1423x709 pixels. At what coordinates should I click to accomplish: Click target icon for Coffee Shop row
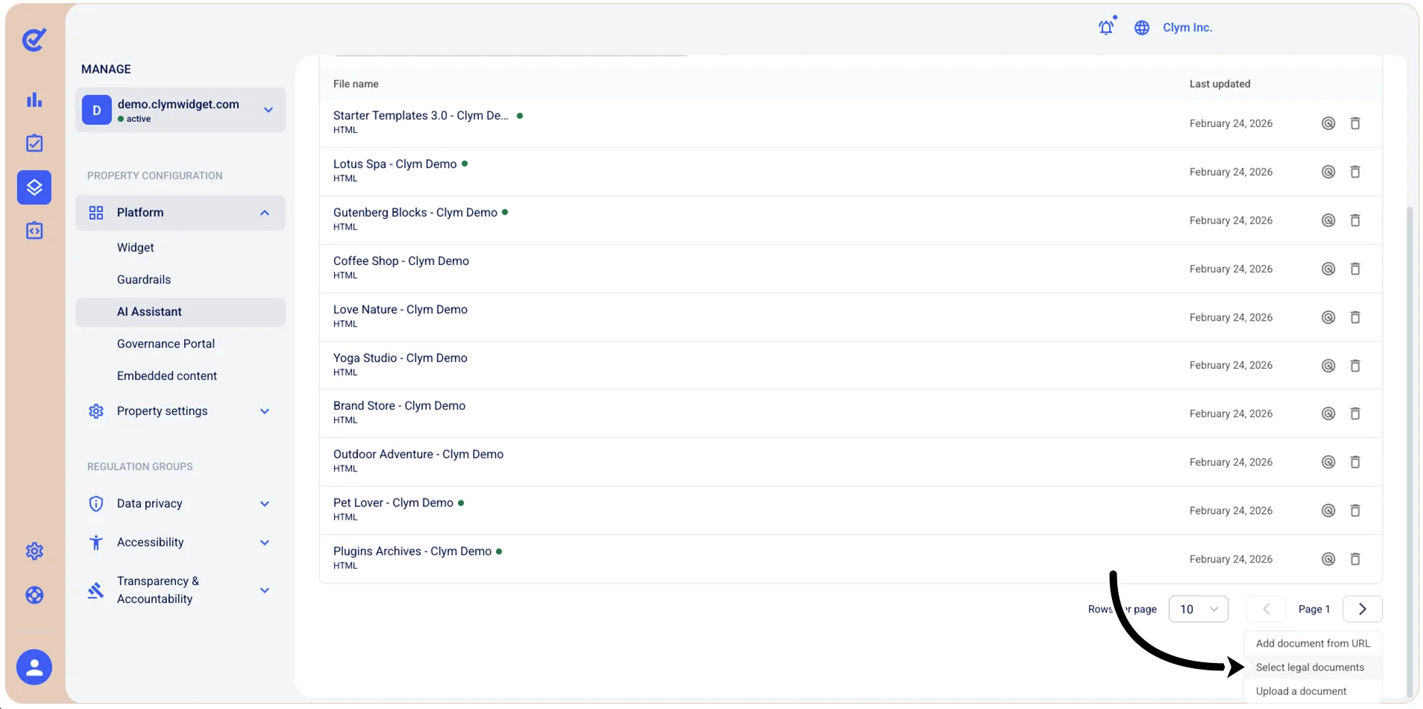(1328, 269)
